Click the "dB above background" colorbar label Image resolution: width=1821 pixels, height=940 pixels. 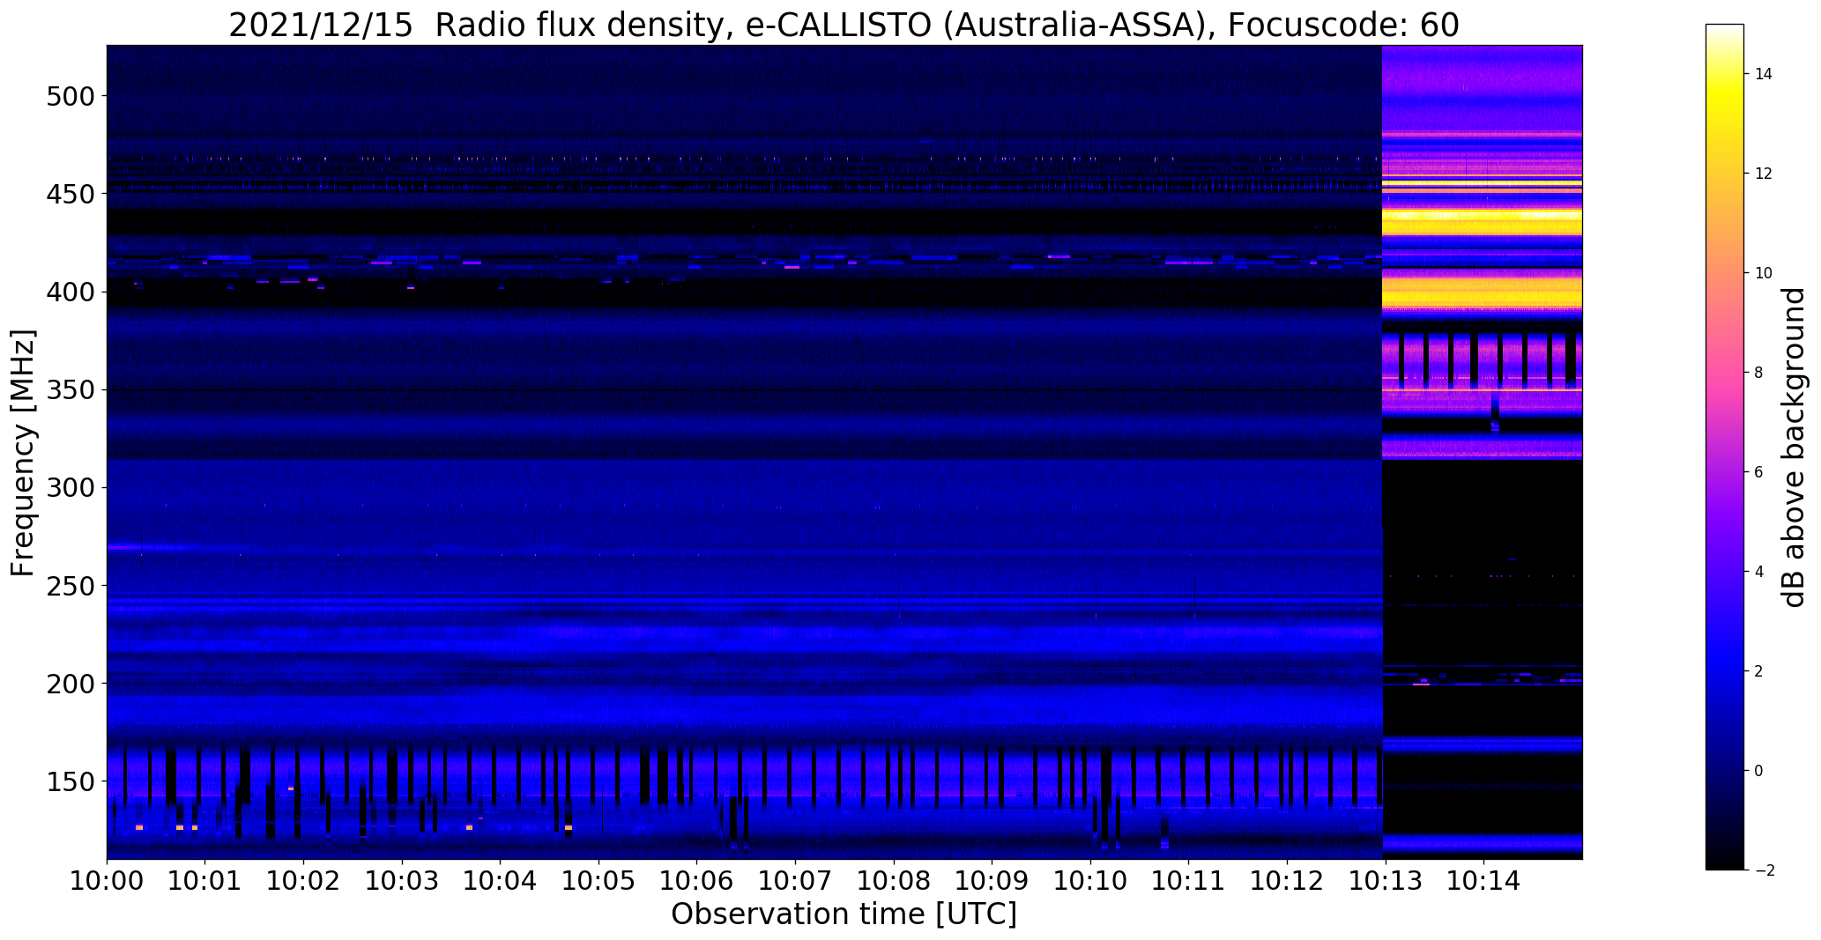pos(1794,447)
